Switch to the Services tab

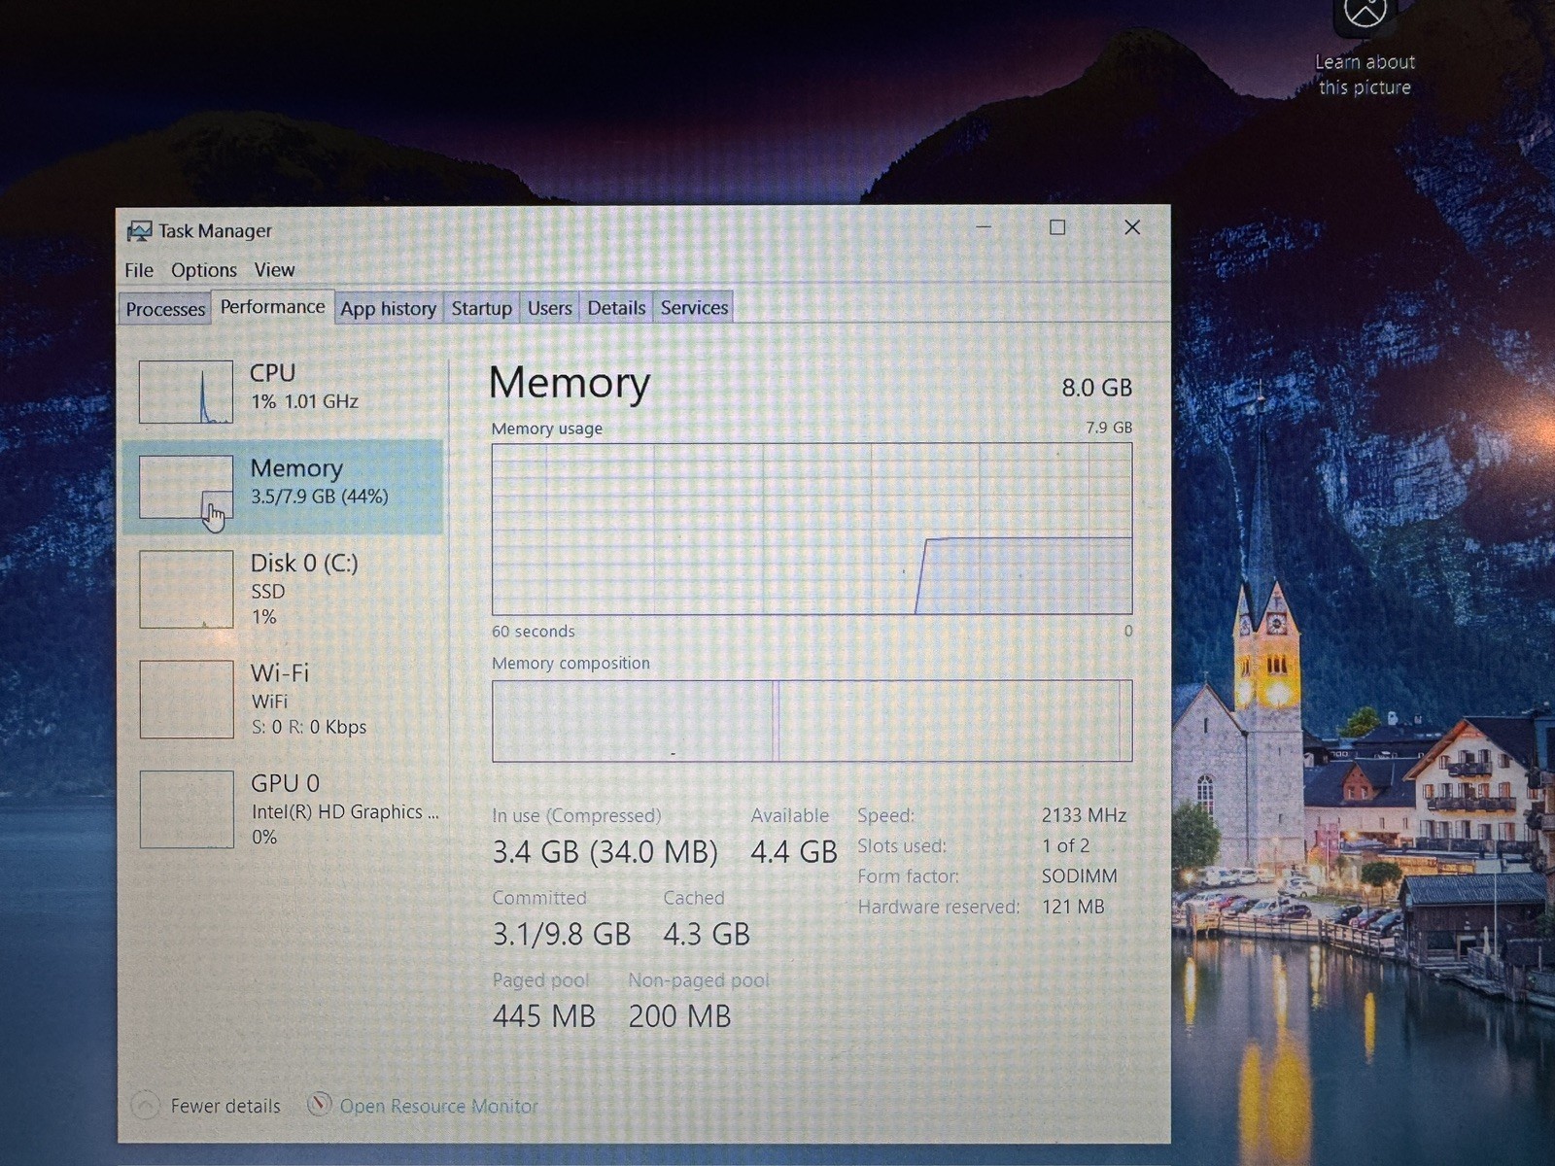pyautogui.click(x=694, y=308)
